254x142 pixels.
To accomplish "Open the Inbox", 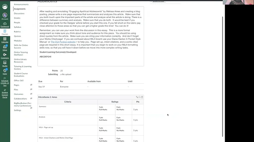I will [x=5, y=48].
